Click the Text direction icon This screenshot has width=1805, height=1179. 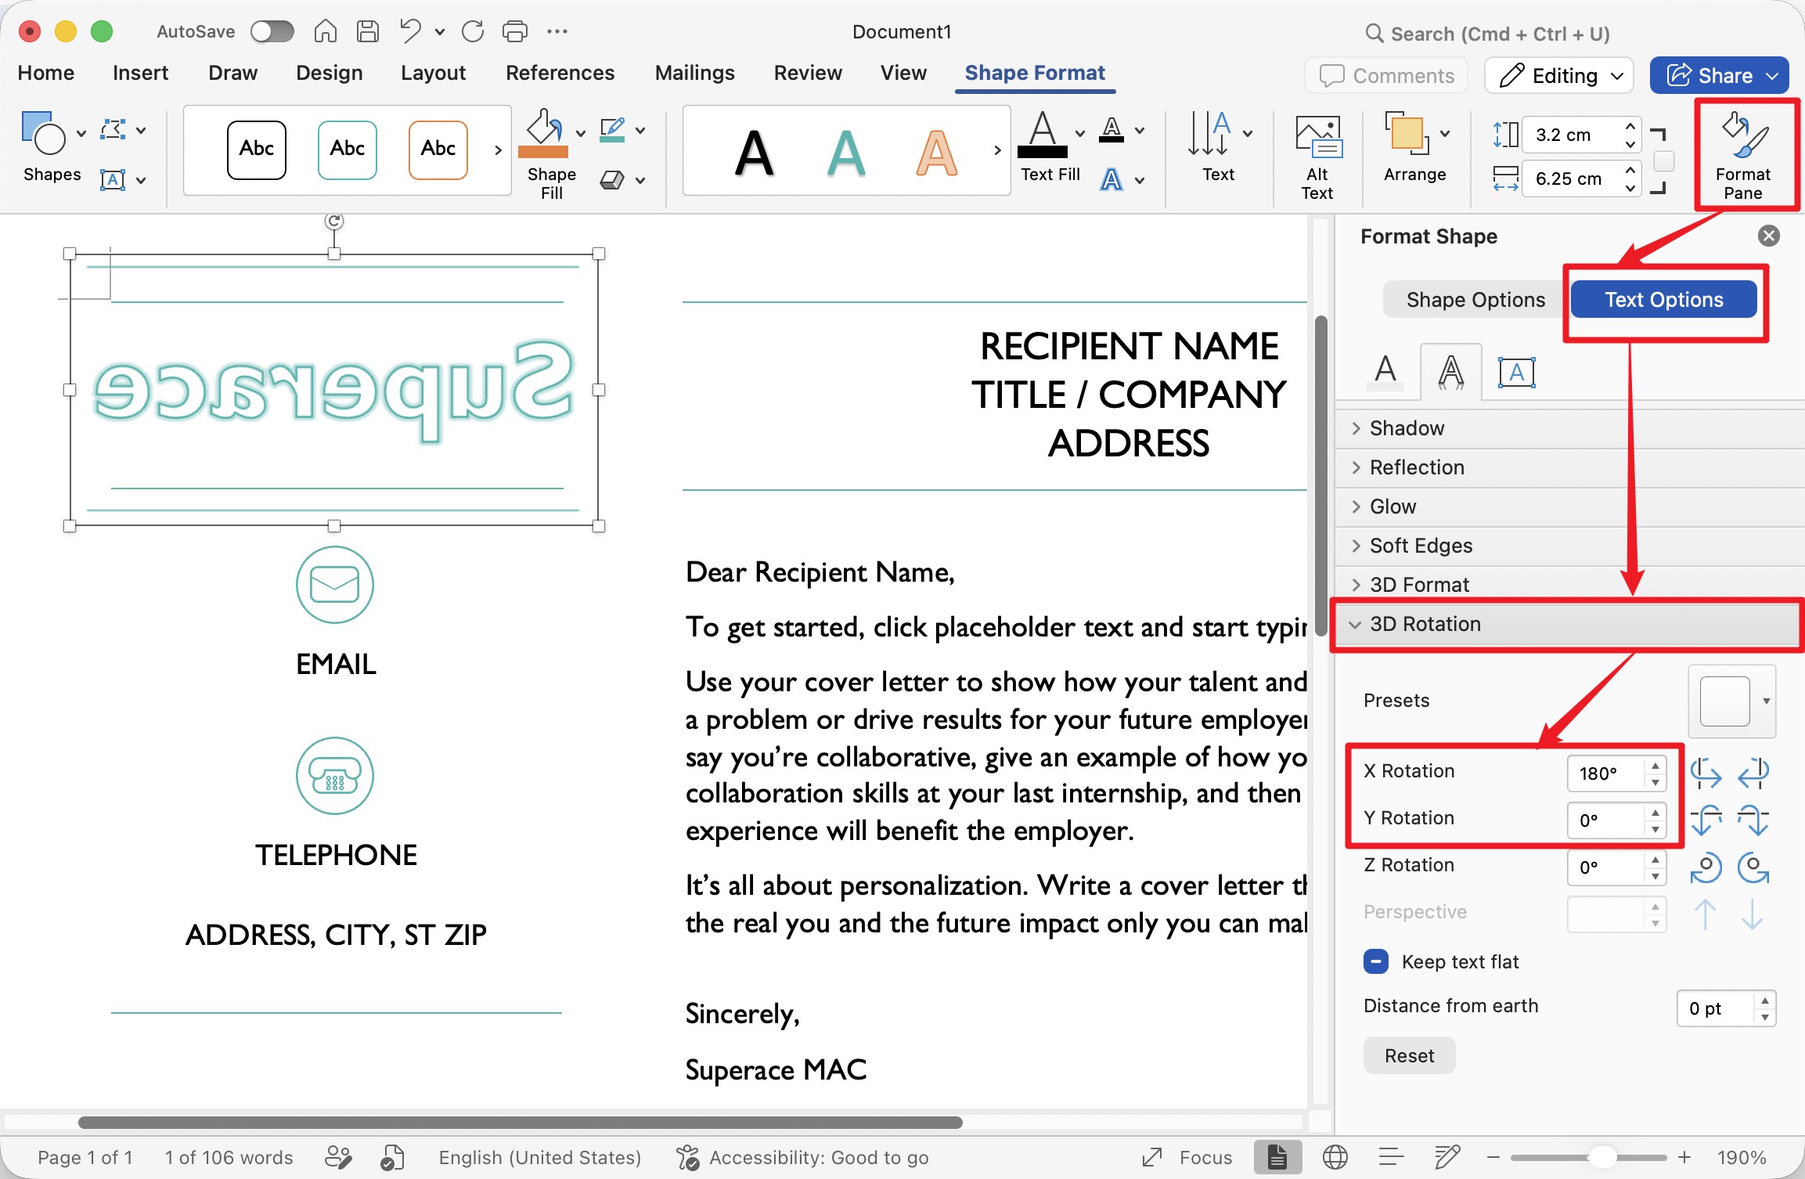click(1210, 133)
